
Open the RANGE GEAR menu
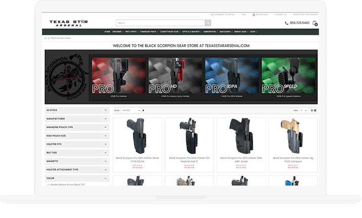coord(241,31)
